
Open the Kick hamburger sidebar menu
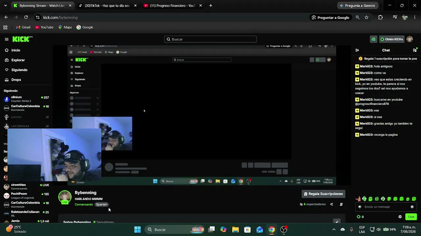pos(7,39)
